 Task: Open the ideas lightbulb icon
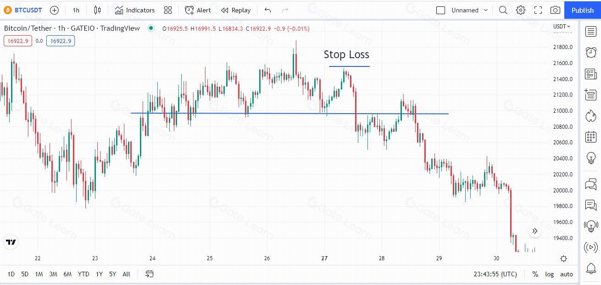coord(591,158)
